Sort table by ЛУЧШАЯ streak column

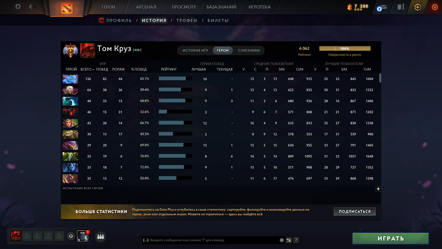[199, 69]
